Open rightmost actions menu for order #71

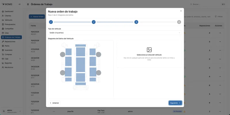click(220, 112)
